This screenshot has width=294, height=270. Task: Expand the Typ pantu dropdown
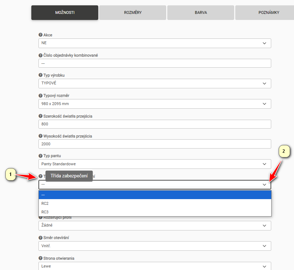point(154,164)
